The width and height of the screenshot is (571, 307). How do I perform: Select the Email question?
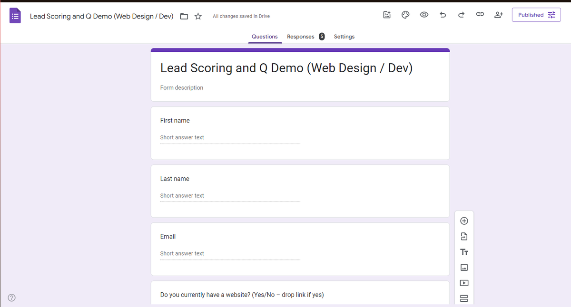click(x=300, y=249)
